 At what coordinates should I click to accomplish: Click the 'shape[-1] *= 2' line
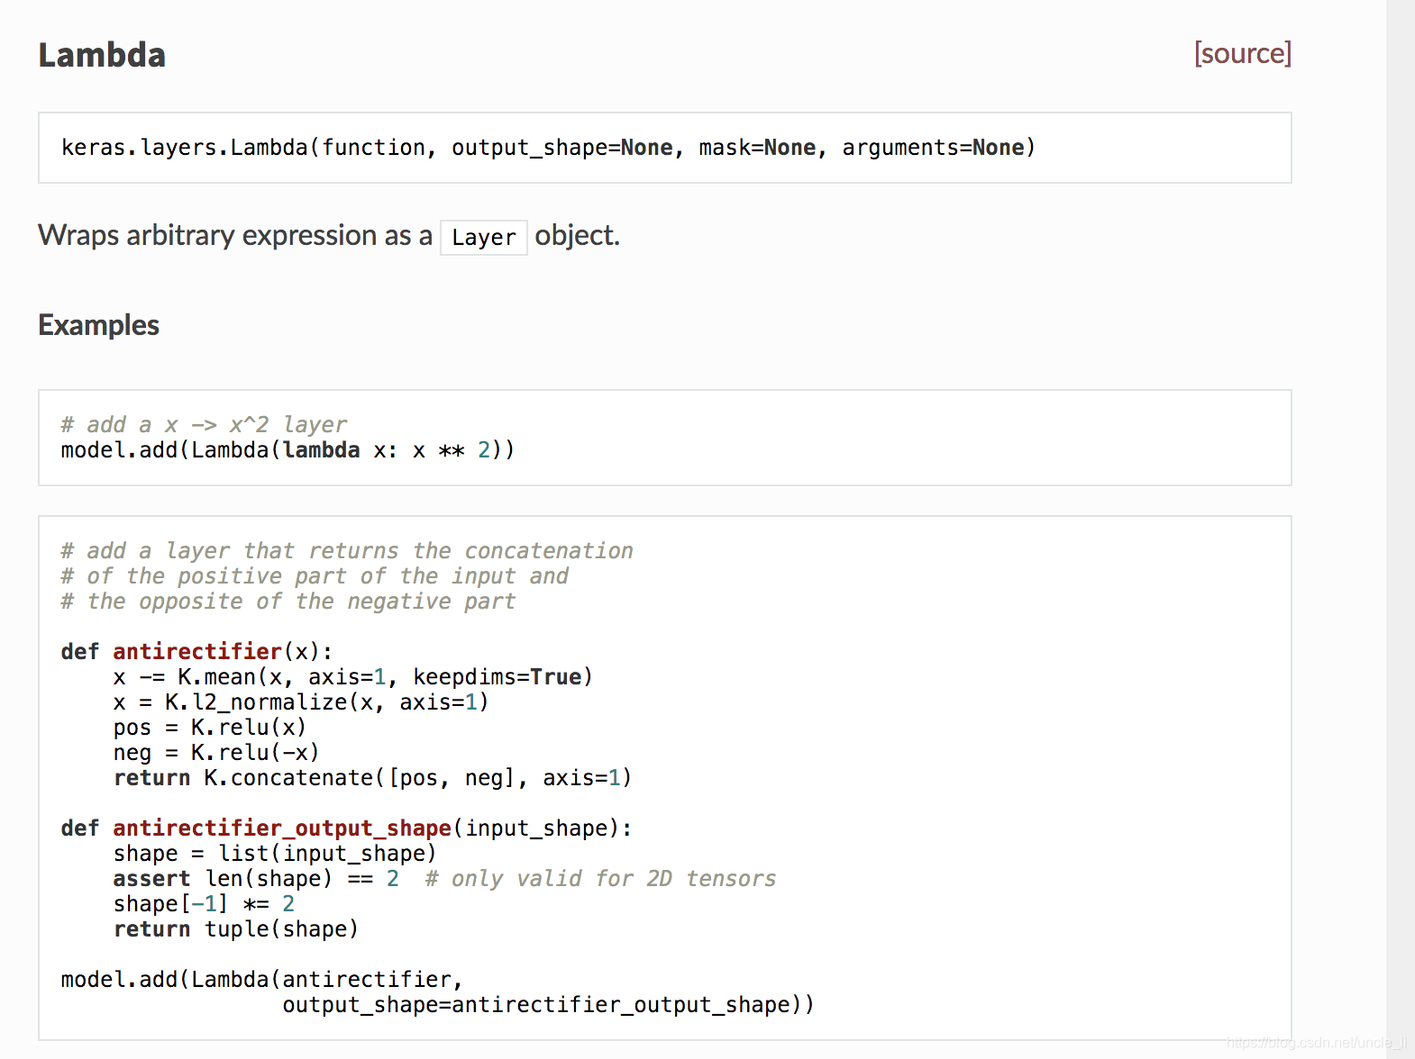pyautogui.click(x=204, y=903)
